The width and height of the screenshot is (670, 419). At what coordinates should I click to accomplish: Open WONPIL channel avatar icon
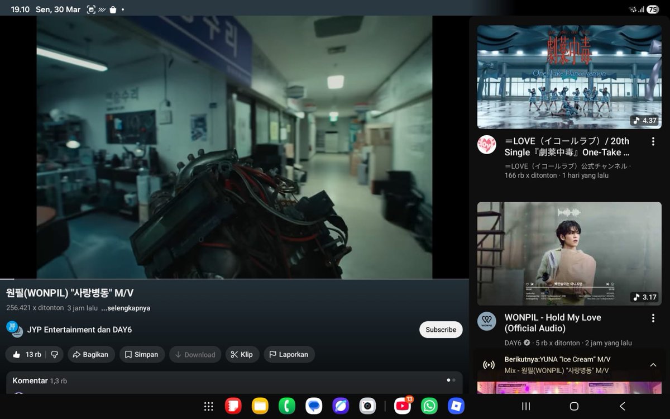pos(487,321)
